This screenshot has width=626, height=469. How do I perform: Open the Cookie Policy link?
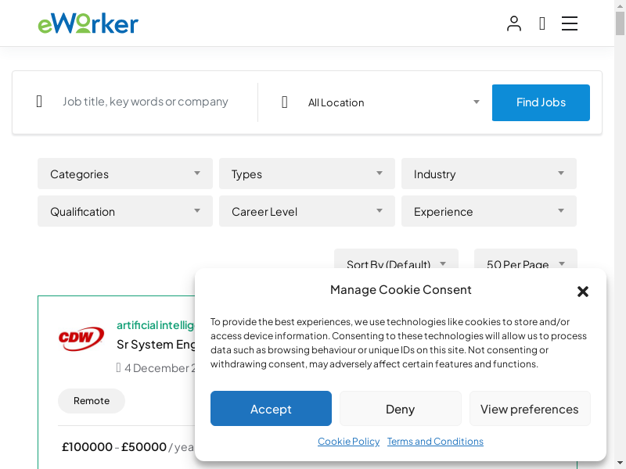point(348,442)
